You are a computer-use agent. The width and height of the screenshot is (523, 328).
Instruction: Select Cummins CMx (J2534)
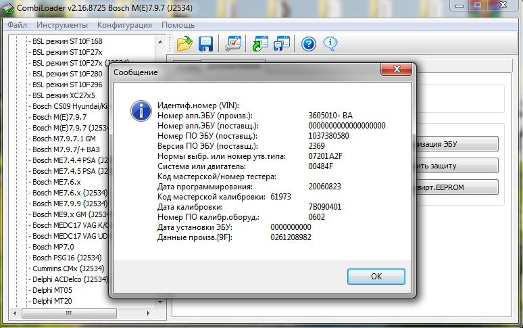pyautogui.click(x=68, y=268)
